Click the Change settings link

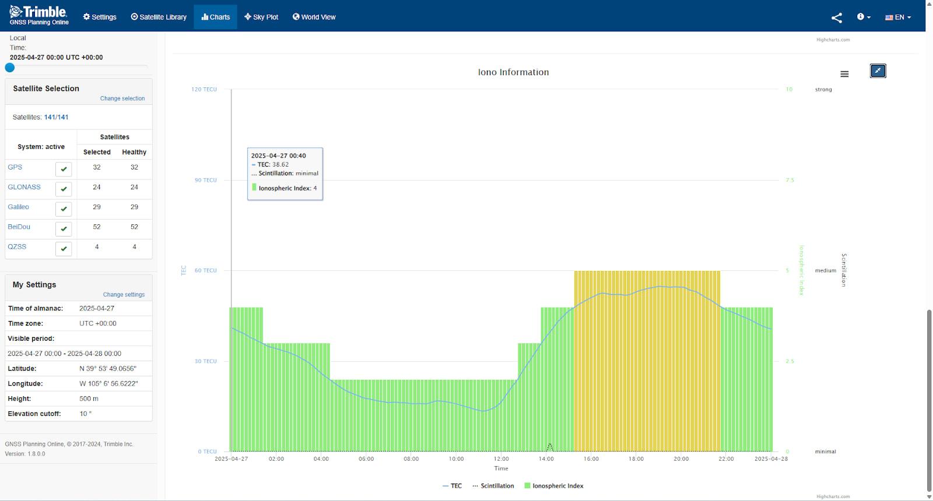coord(124,295)
